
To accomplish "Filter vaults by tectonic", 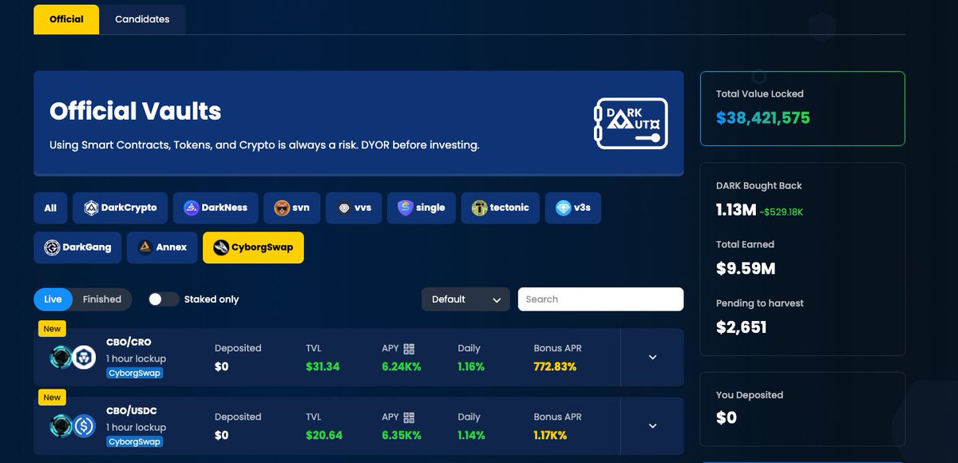I will (501, 208).
